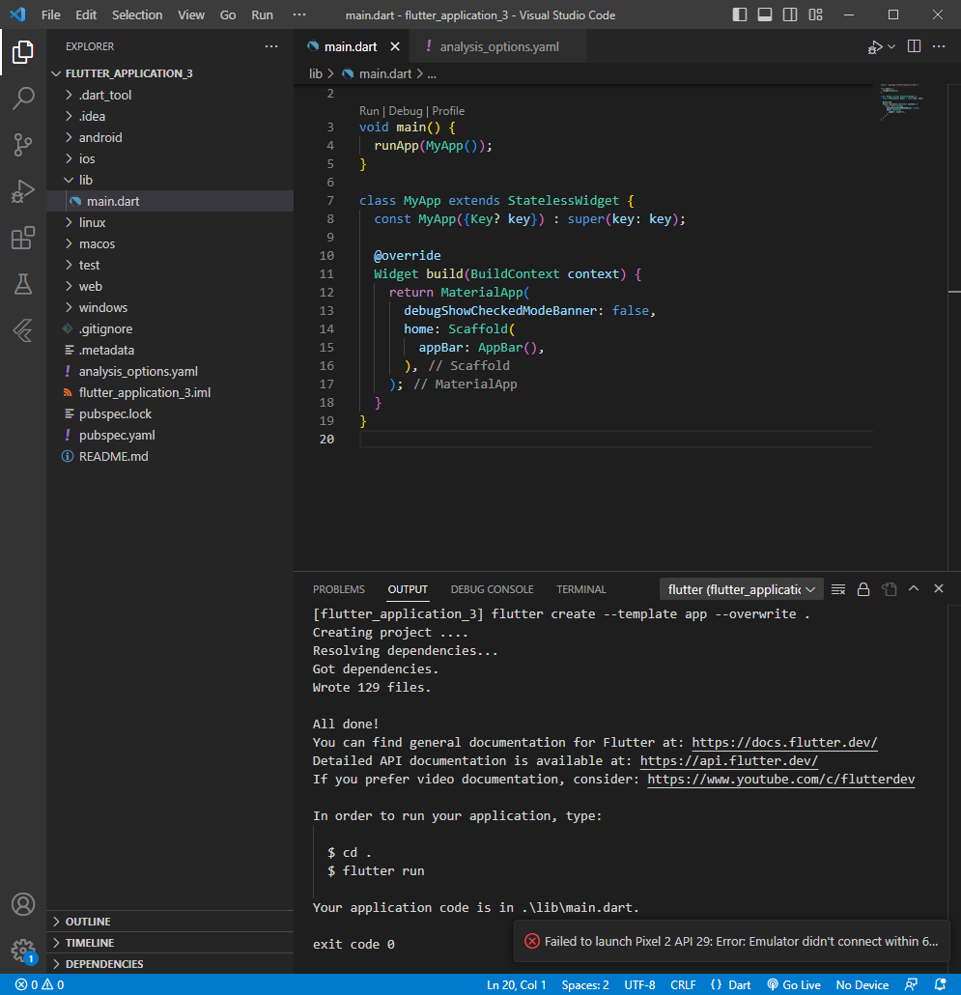This screenshot has width=961, height=995.
Task: Open the Flutter sidebar icon
Action: click(23, 330)
